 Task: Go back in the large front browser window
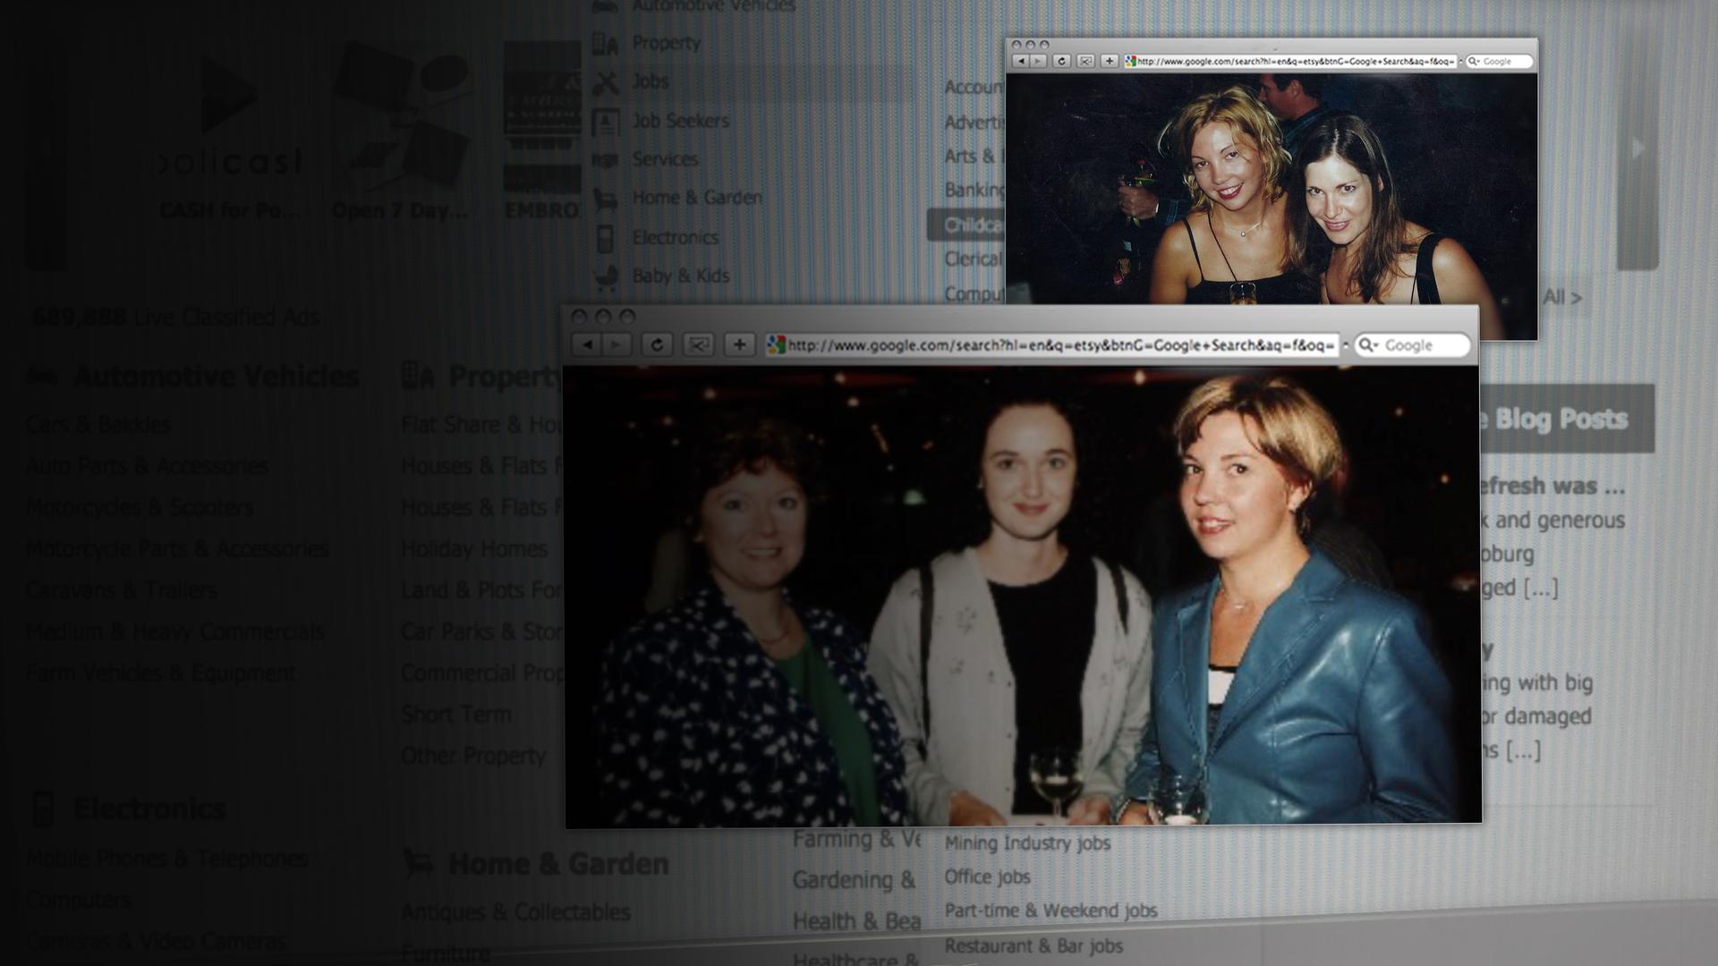tap(587, 345)
